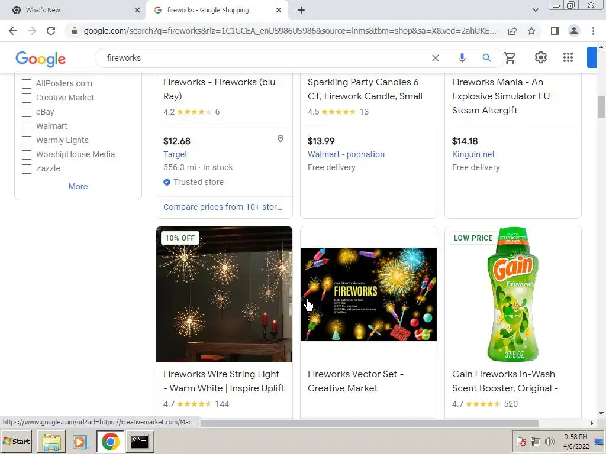Viewport: 606px width, 454px height.
Task: Click the location pin on Target listing
Action: (x=281, y=139)
